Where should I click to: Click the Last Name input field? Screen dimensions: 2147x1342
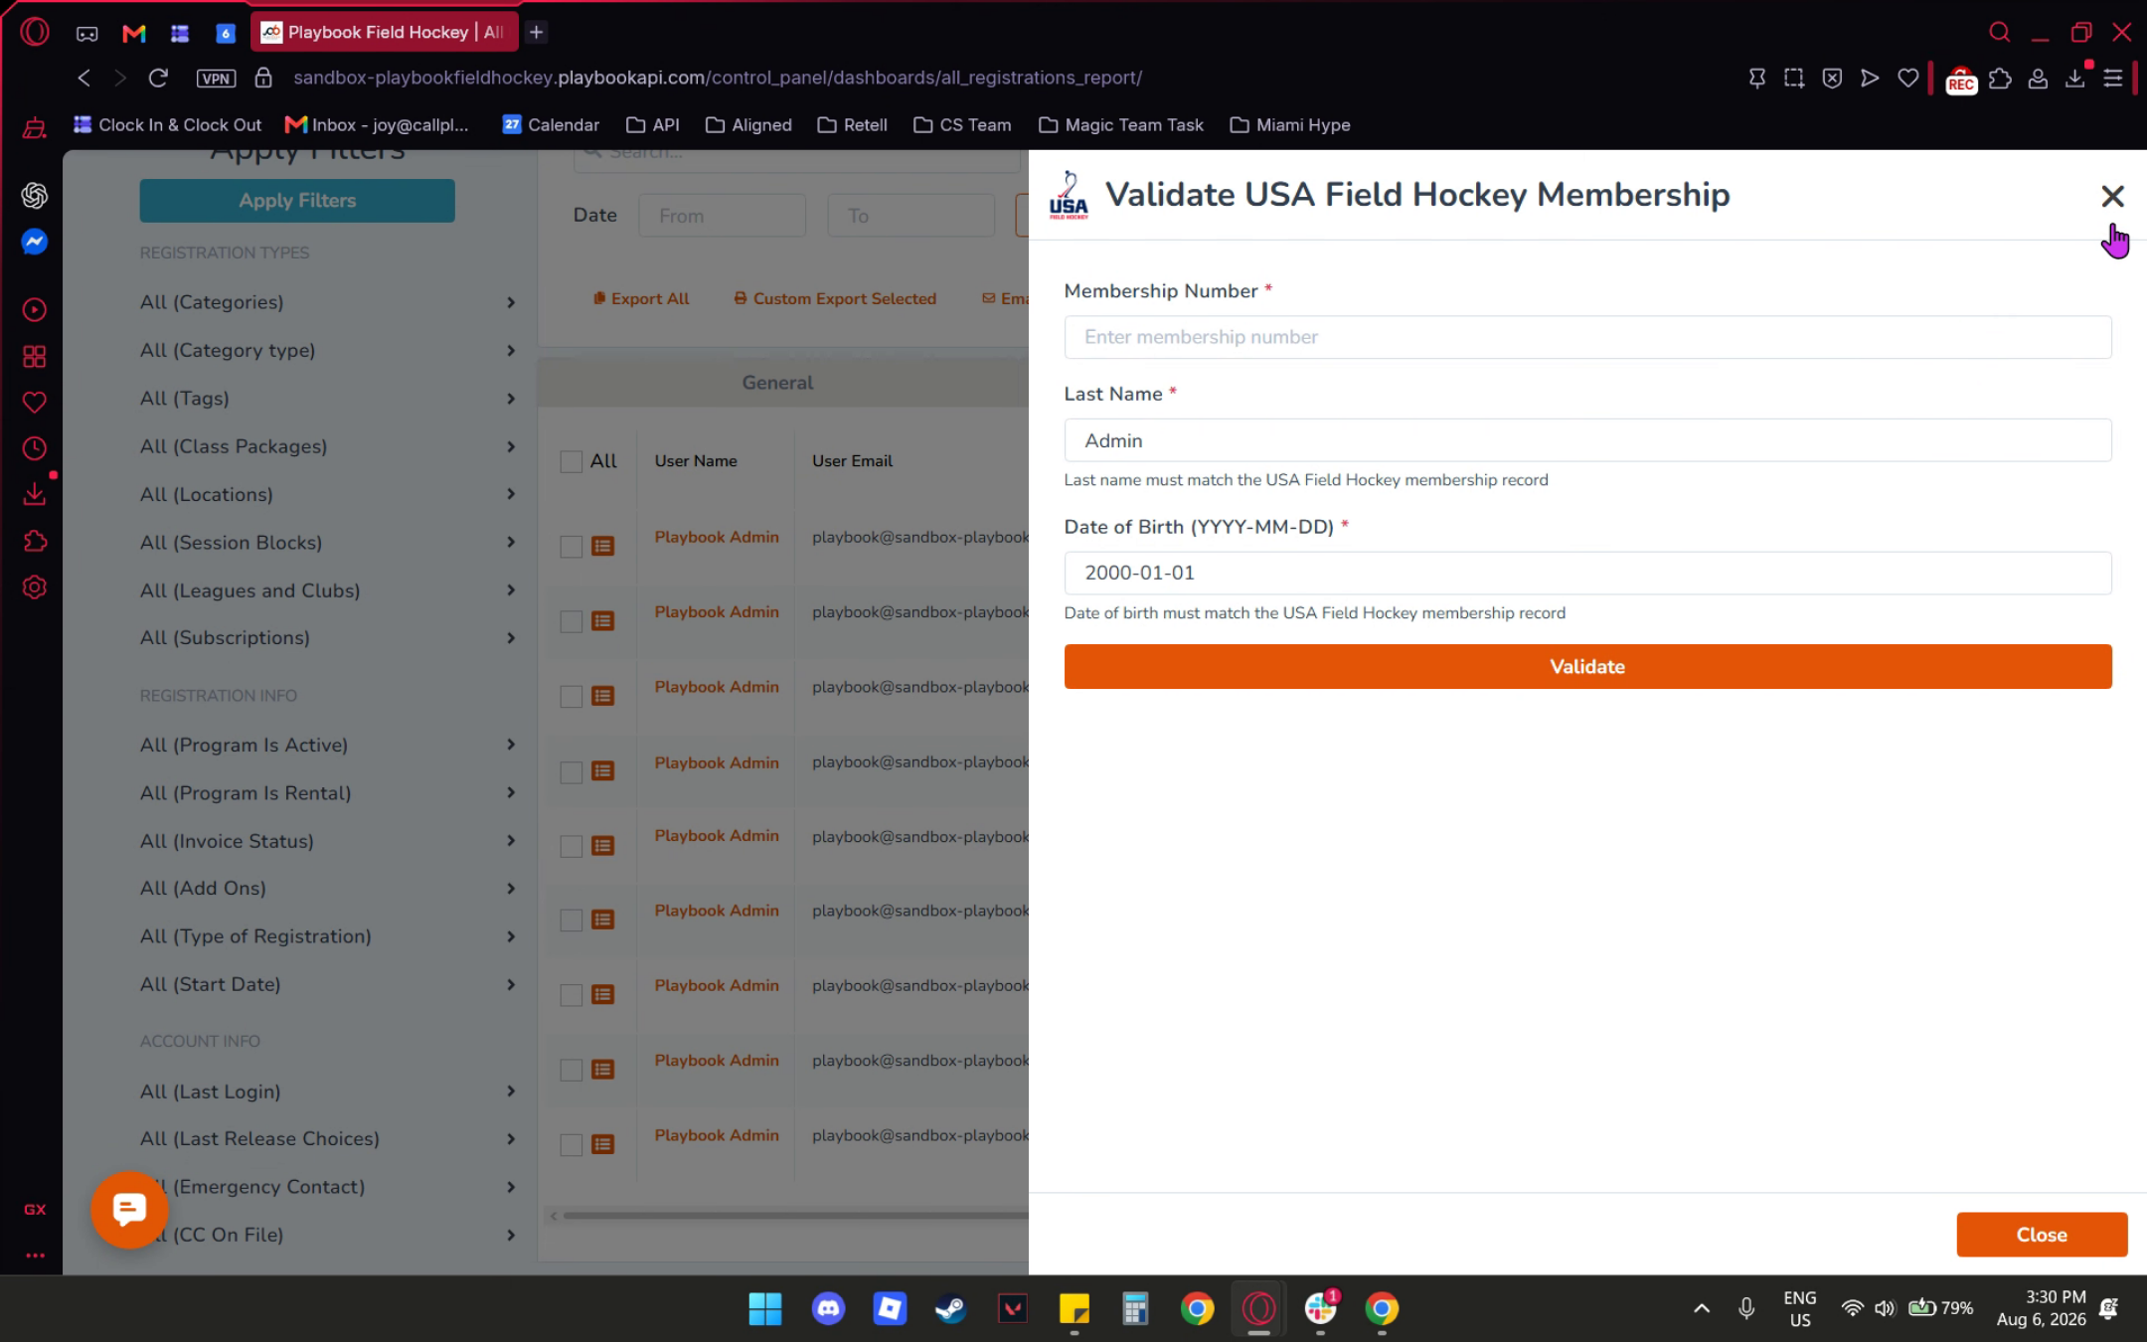coord(1587,440)
